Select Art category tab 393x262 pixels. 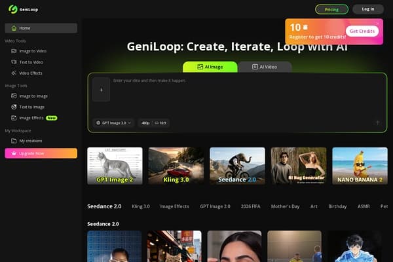pos(314,206)
